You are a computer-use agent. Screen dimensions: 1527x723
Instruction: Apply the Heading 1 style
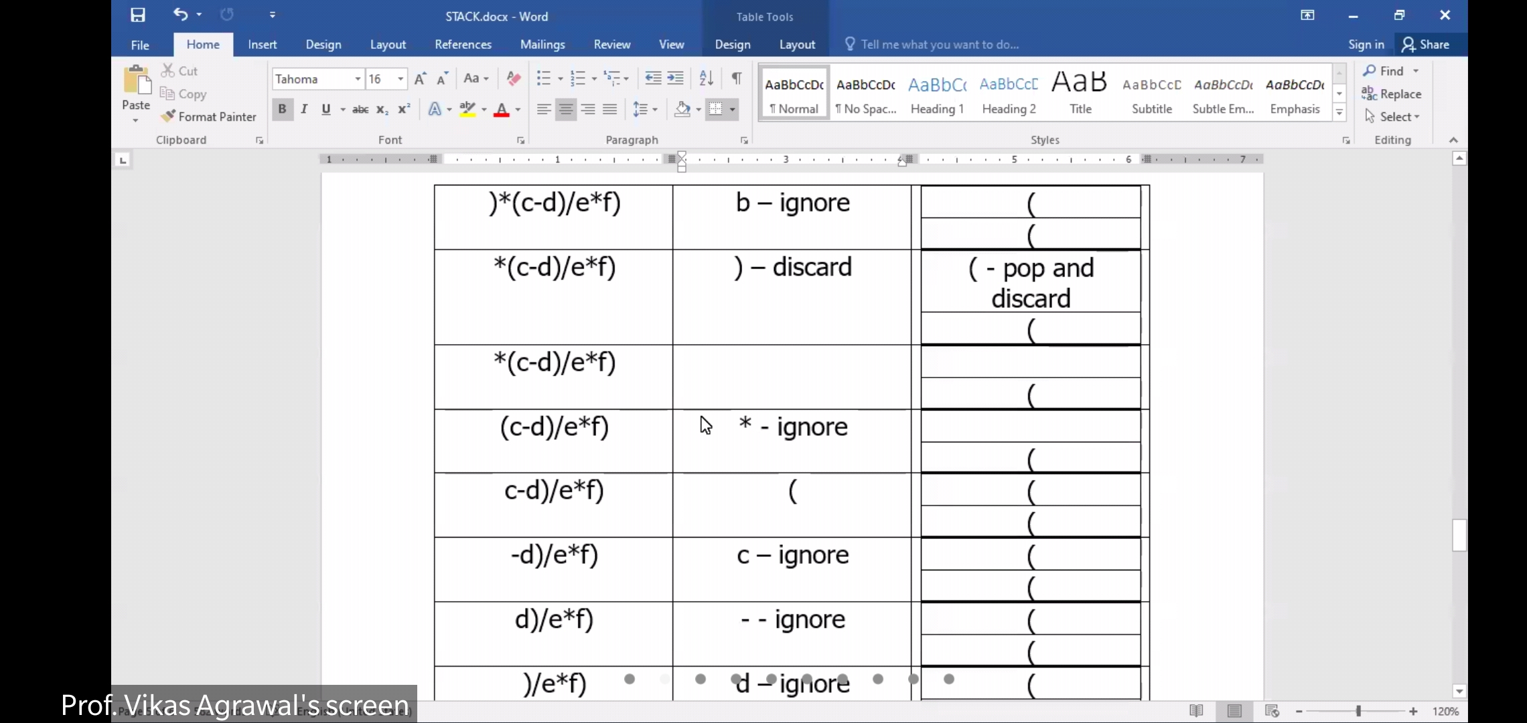937,94
